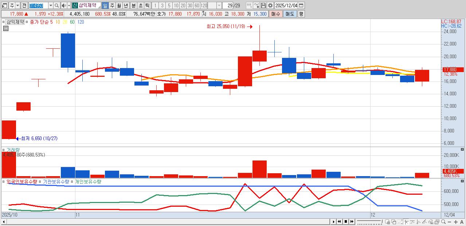The image size is (466, 226).
Task: Click the fast-forward button in bottom bar
Action: (352, 222)
